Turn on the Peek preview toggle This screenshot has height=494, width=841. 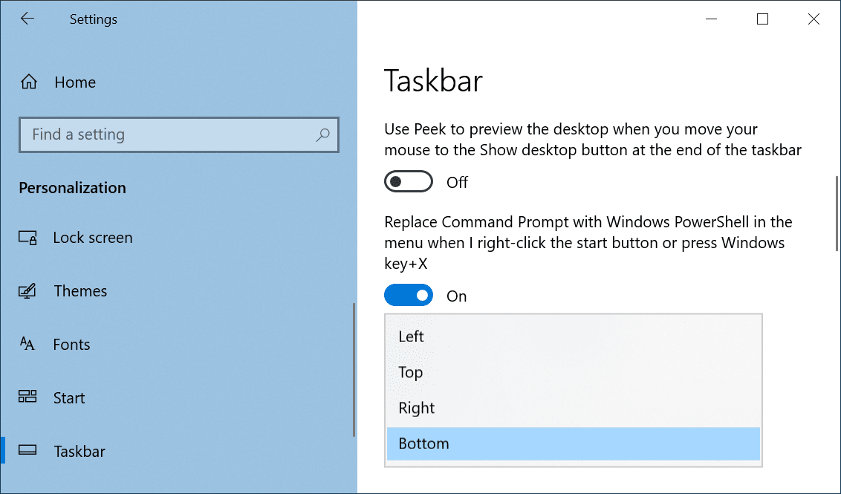click(409, 182)
